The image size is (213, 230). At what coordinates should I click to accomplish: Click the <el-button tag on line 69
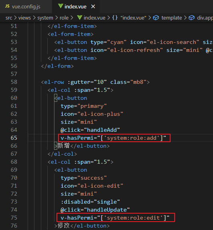coord(70,170)
